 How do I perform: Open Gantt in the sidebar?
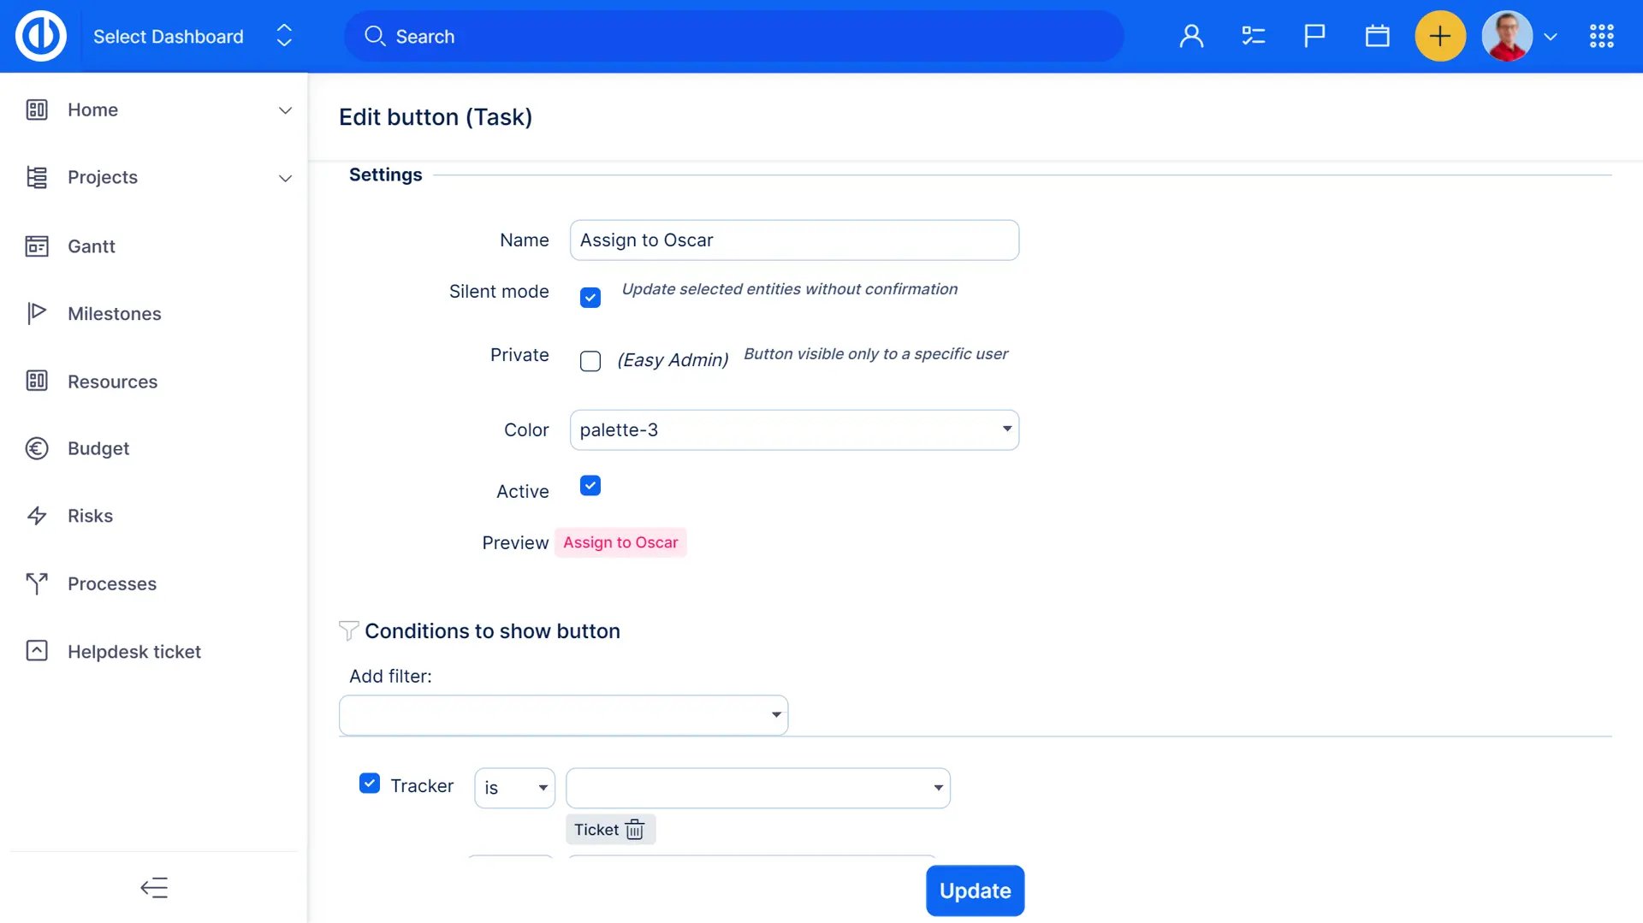click(92, 246)
